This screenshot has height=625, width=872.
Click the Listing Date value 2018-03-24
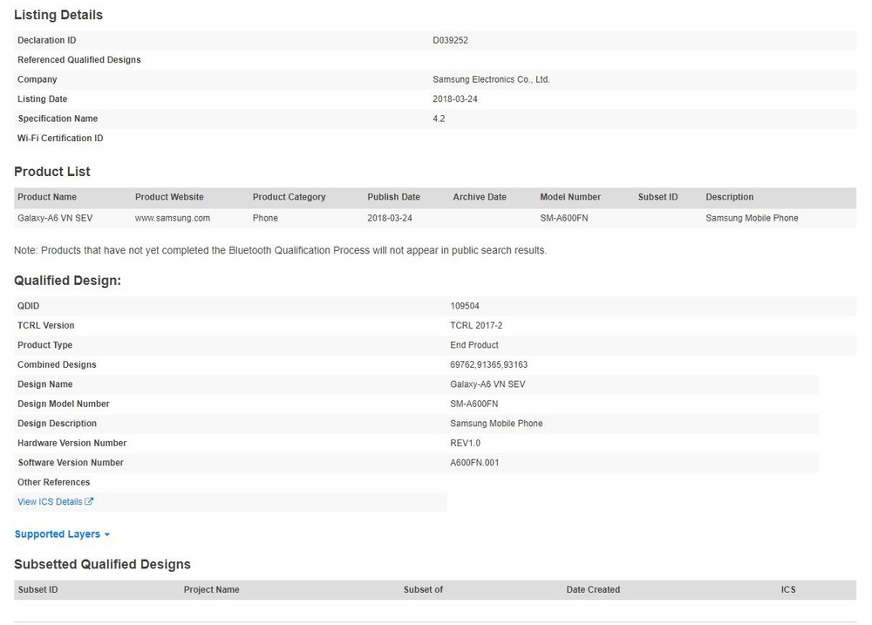pyautogui.click(x=455, y=99)
